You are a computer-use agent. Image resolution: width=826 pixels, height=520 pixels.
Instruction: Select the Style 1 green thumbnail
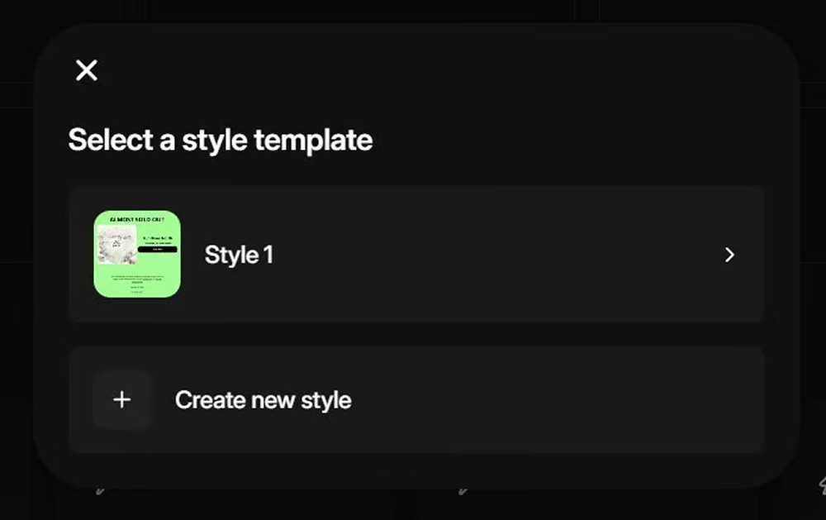click(137, 254)
